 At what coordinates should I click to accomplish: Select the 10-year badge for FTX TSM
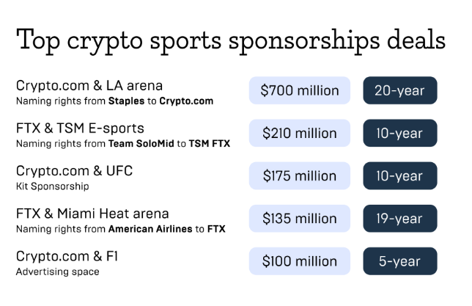(399, 134)
